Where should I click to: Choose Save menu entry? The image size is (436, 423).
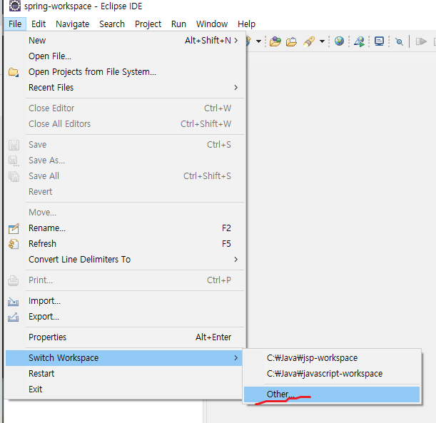click(125, 145)
